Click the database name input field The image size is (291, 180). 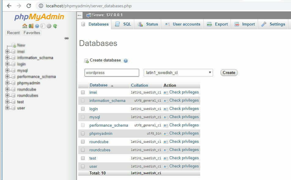[112, 72]
